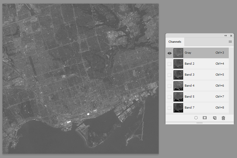Hide the Gray channel eye icon
Viewport: 237px width, 158px height.
coord(169,53)
